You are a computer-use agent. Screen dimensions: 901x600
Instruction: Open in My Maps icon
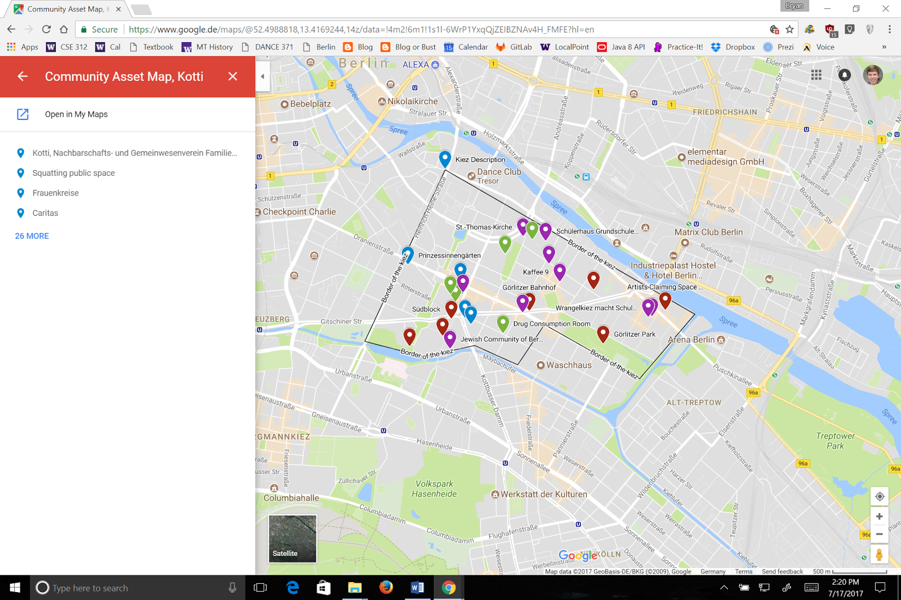click(x=23, y=114)
